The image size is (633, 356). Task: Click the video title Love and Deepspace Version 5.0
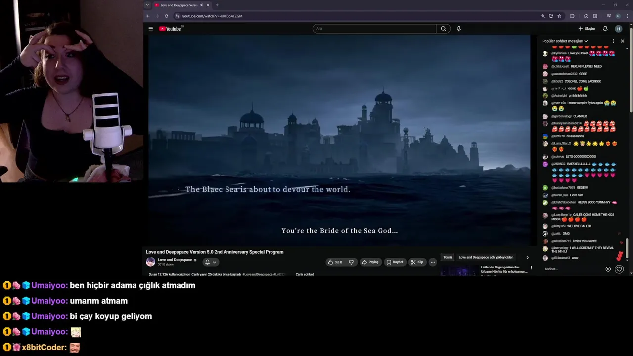pyautogui.click(x=215, y=252)
